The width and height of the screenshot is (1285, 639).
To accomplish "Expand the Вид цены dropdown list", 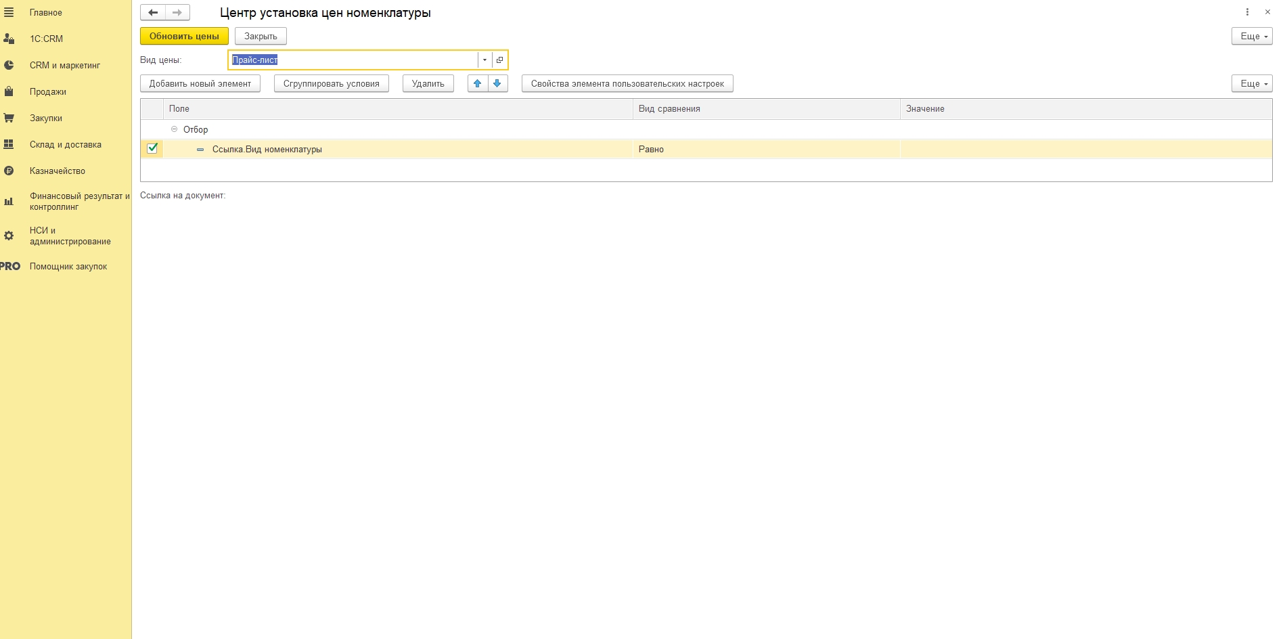I will [x=484, y=60].
